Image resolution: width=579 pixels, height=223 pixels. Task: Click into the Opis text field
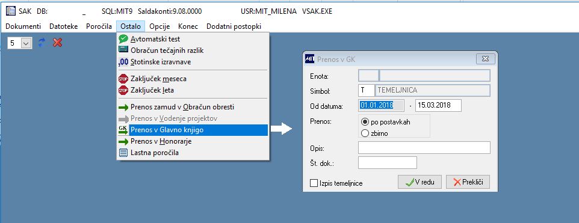pyautogui.click(x=424, y=147)
